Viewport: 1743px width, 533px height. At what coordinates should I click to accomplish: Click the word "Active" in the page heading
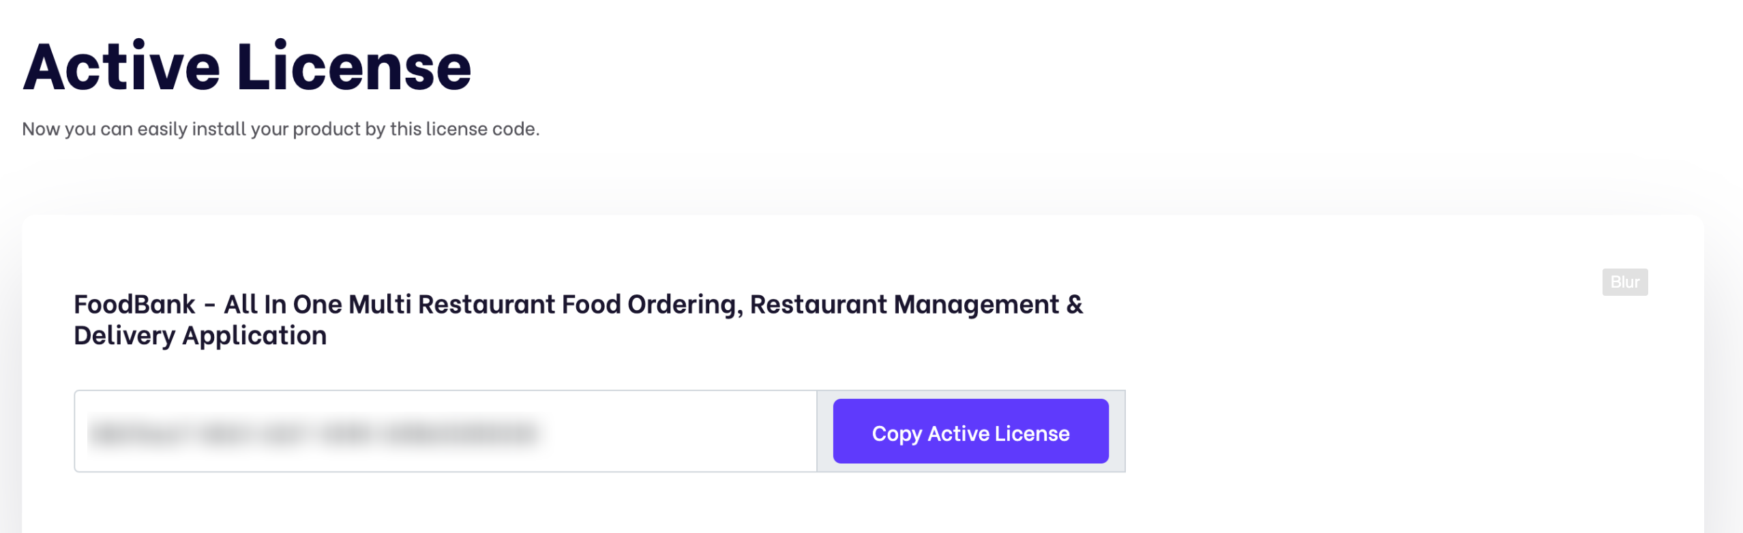coord(121,67)
